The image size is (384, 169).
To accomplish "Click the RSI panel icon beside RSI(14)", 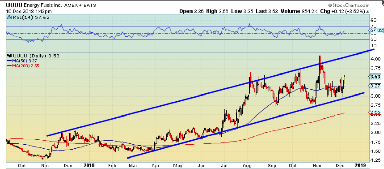I will pos(10,17).
